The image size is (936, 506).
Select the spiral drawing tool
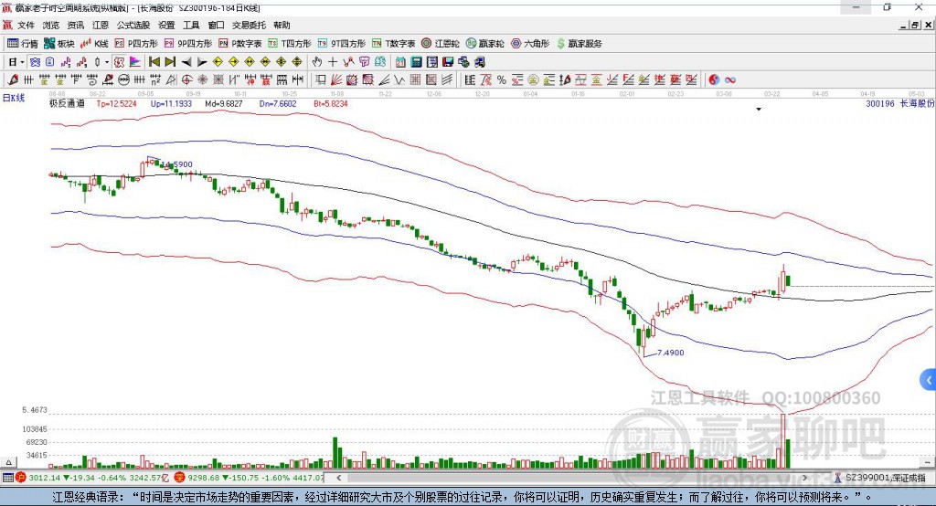92,80
